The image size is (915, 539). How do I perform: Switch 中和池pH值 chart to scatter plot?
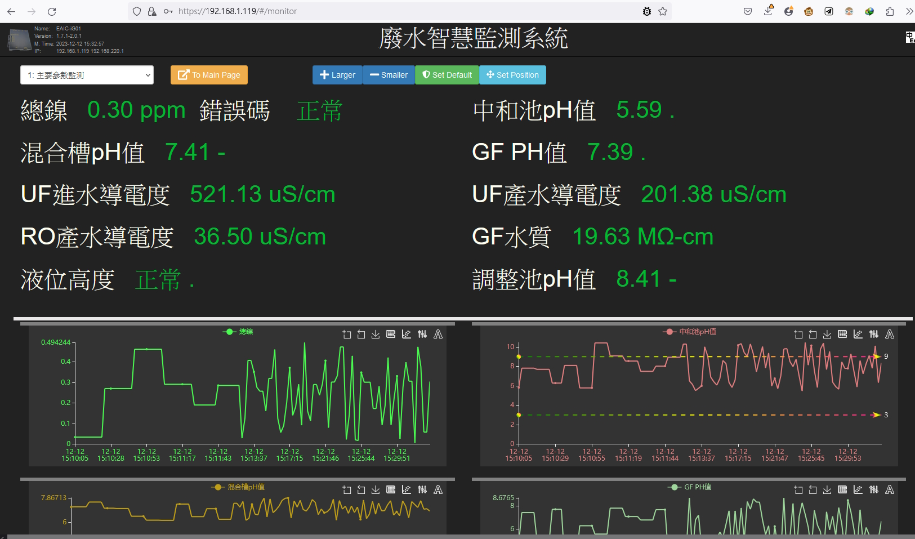tap(858, 335)
